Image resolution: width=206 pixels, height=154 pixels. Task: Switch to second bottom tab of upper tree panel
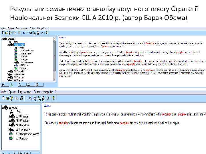[x=13, y=85]
